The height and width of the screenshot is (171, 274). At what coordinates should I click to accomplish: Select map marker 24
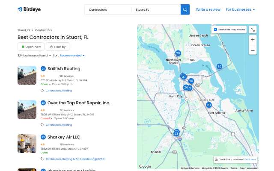pyautogui.click(x=186, y=87)
